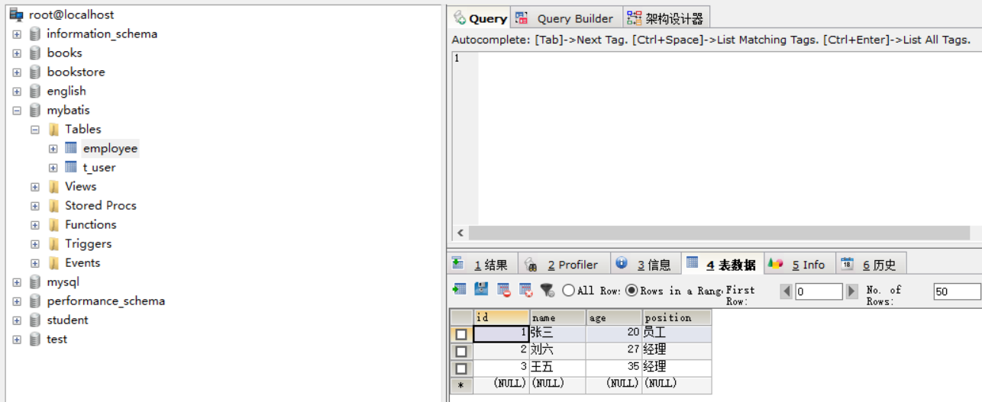Click the filter funnel icon
This screenshot has height=402, width=982.
548,290
